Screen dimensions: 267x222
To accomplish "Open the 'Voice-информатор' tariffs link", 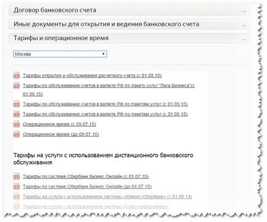I will point(95,207).
